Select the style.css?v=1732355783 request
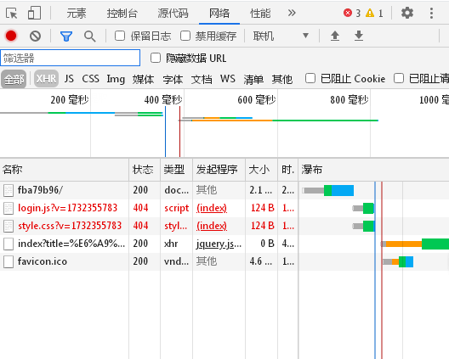The image size is (449, 359). [x=70, y=226]
